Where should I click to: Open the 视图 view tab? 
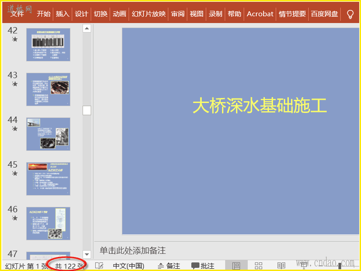197,14
